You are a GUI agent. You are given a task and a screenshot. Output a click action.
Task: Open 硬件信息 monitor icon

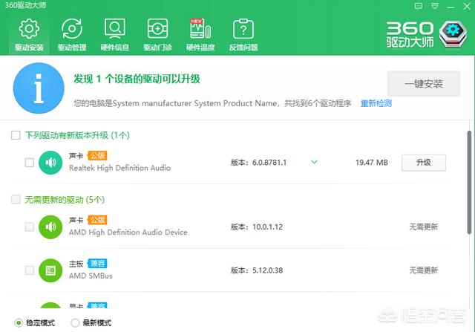[x=114, y=30]
